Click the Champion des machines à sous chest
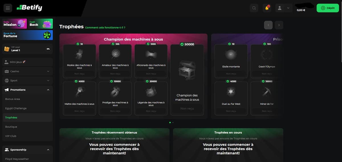The image size is (342, 162). (x=187, y=71)
